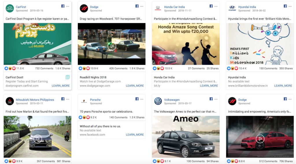Click the 140 Comments count

click(x=118, y=117)
